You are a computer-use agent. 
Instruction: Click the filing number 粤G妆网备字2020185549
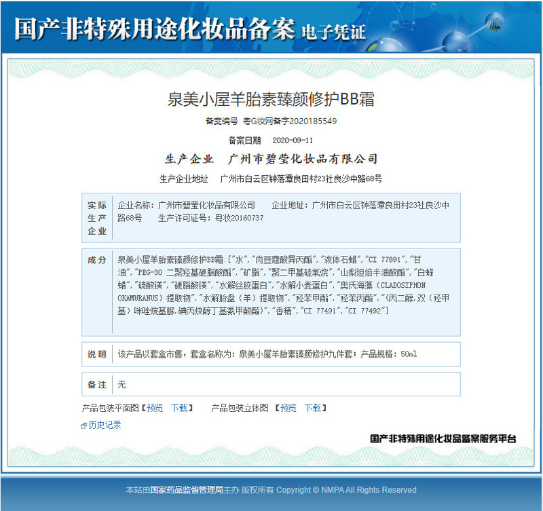point(290,121)
